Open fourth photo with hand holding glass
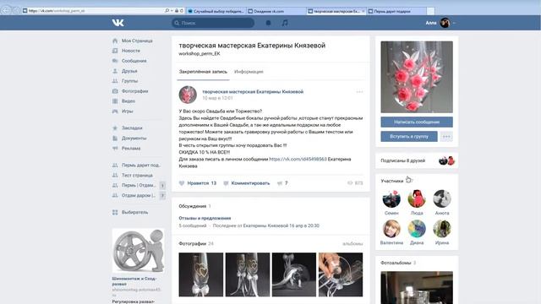This screenshot has height=304, width=541. 341,274
